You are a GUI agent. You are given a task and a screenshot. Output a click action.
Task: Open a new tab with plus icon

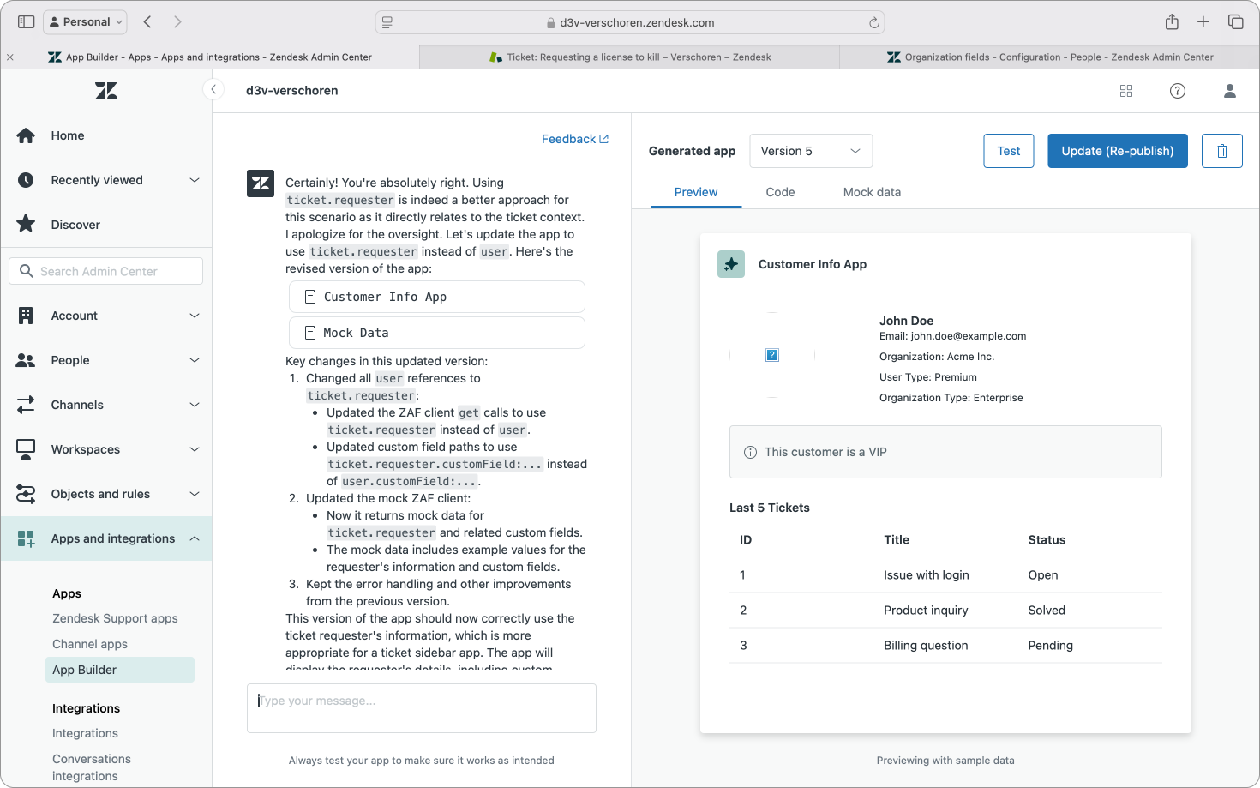(x=1203, y=21)
